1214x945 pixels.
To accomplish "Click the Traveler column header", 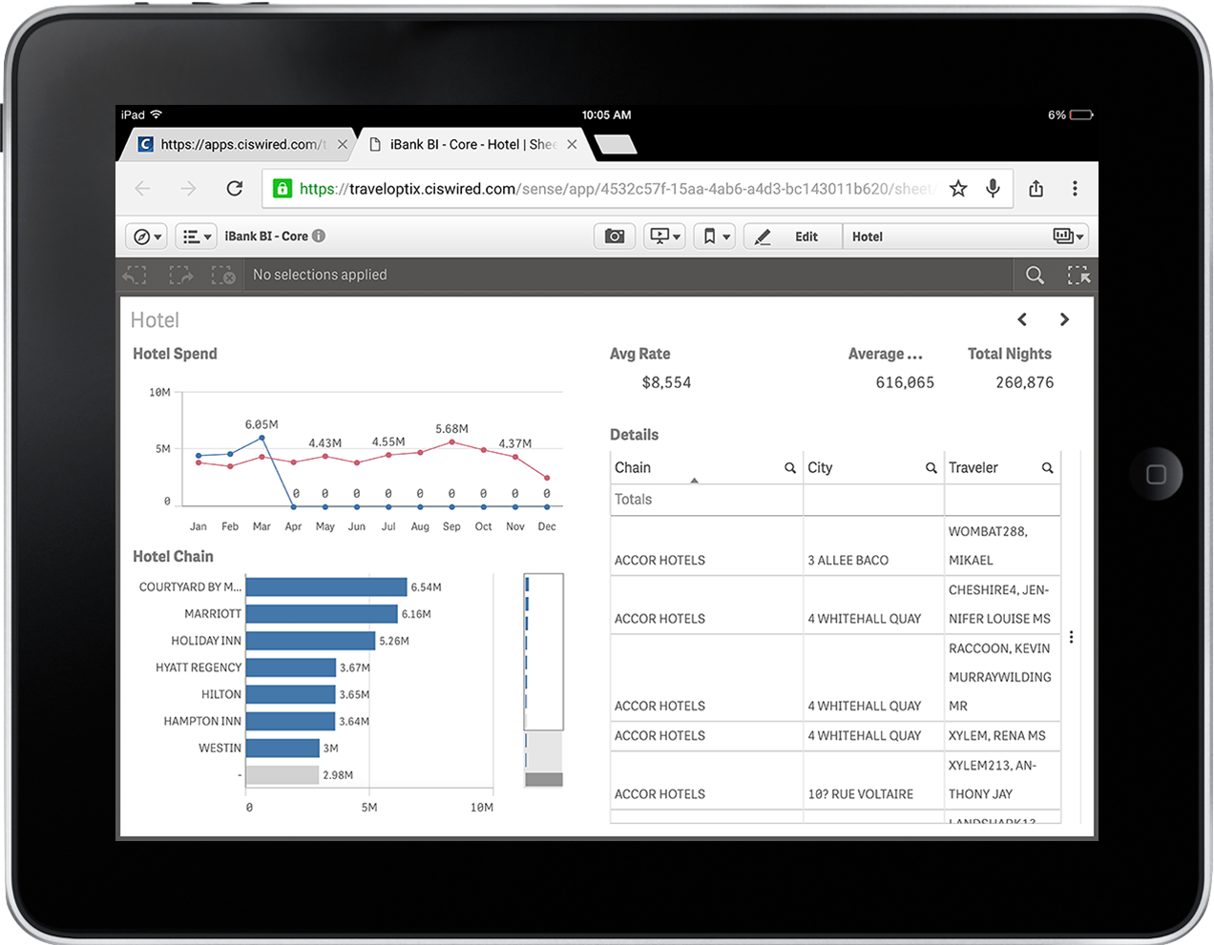I will pos(973,467).
